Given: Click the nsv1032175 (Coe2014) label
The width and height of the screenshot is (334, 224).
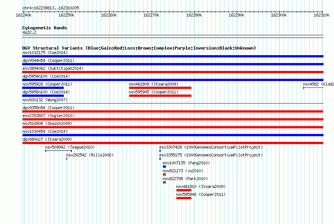Looking at the screenshot, I should [45, 53].
